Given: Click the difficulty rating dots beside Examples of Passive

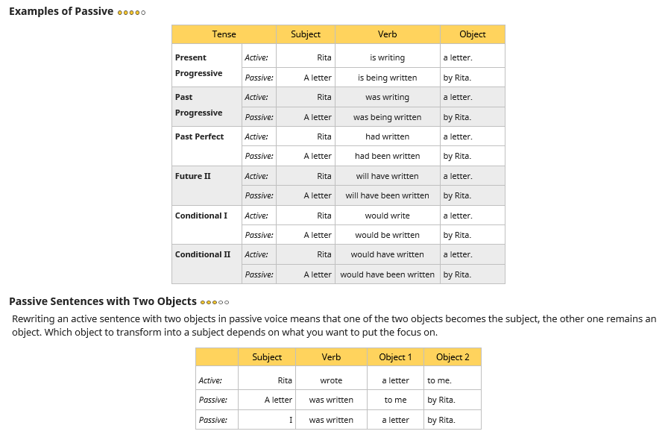Looking at the screenshot, I should tap(131, 13).
